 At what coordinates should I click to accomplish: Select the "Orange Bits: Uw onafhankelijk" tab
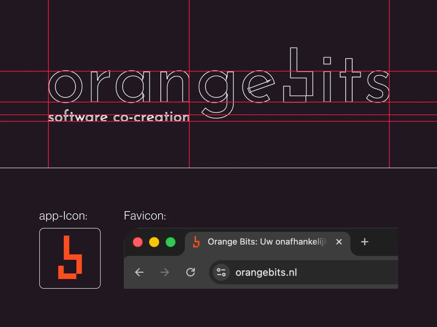tap(267, 242)
